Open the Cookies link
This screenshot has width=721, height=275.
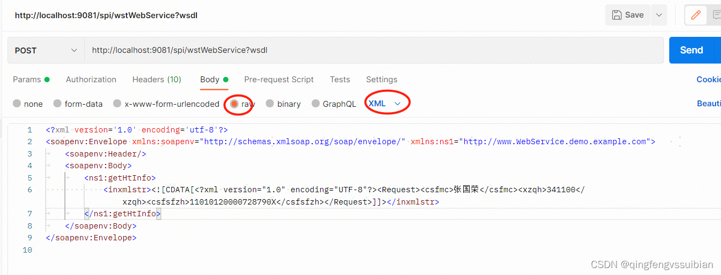point(709,80)
